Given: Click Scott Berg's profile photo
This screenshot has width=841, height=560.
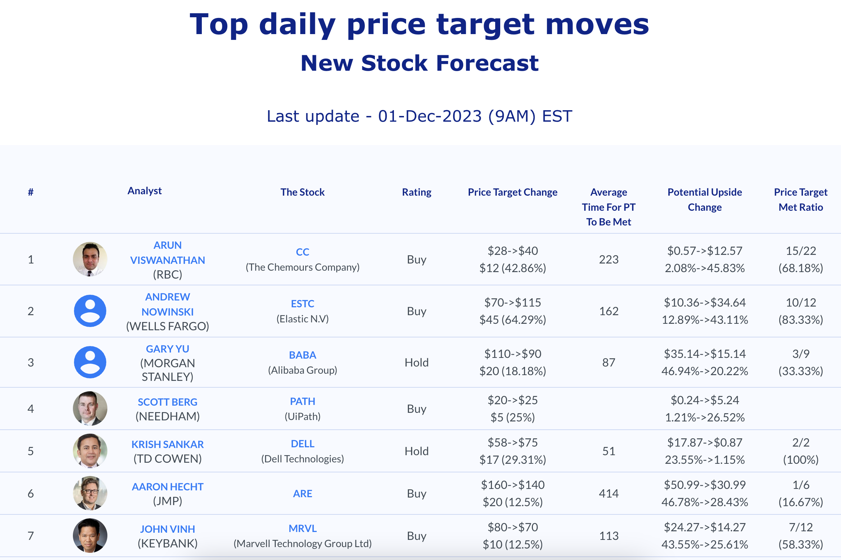Looking at the screenshot, I should pos(90,409).
